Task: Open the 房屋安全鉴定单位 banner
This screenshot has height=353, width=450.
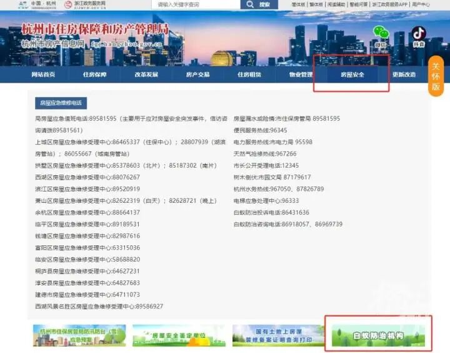Action: 179,335
